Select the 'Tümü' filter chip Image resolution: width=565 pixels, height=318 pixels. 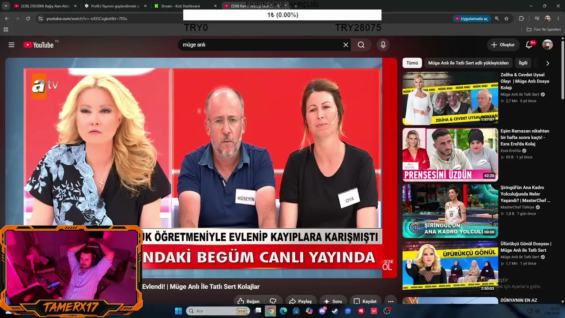coord(412,63)
